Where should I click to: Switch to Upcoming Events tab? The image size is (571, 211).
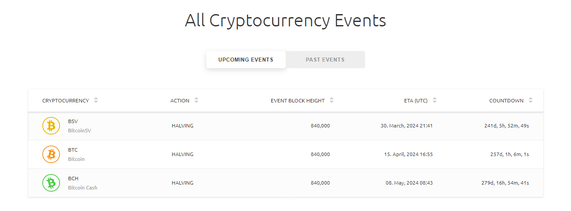click(x=246, y=60)
